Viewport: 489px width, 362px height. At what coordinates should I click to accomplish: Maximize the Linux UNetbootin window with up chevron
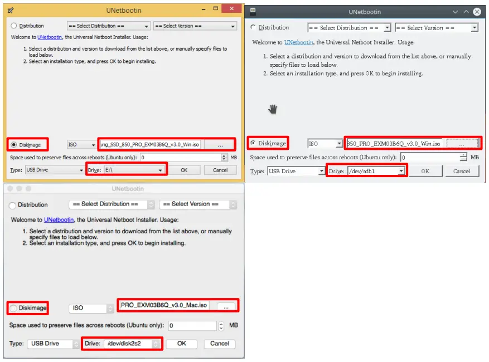(466, 12)
